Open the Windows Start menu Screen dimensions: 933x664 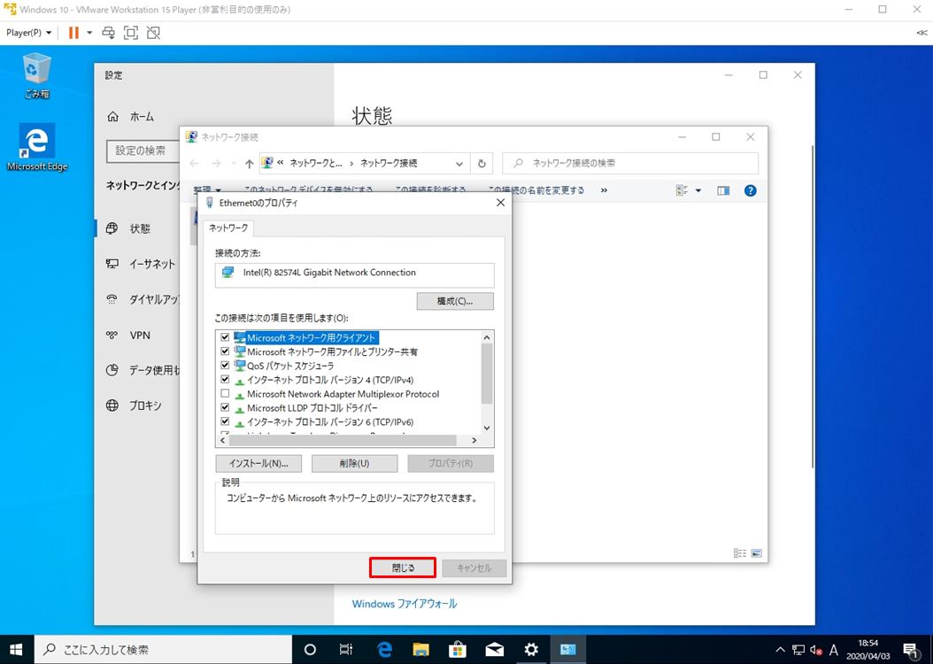[16, 649]
